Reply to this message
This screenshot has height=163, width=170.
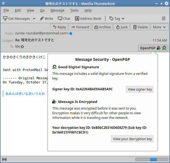[x=59, y=27]
